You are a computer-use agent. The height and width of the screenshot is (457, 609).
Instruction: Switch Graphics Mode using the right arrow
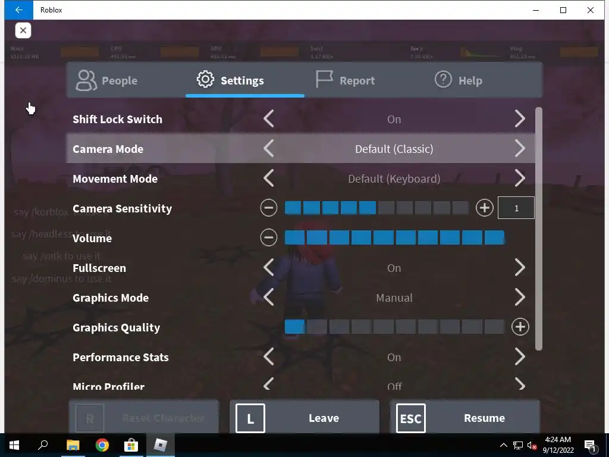[520, 298]
